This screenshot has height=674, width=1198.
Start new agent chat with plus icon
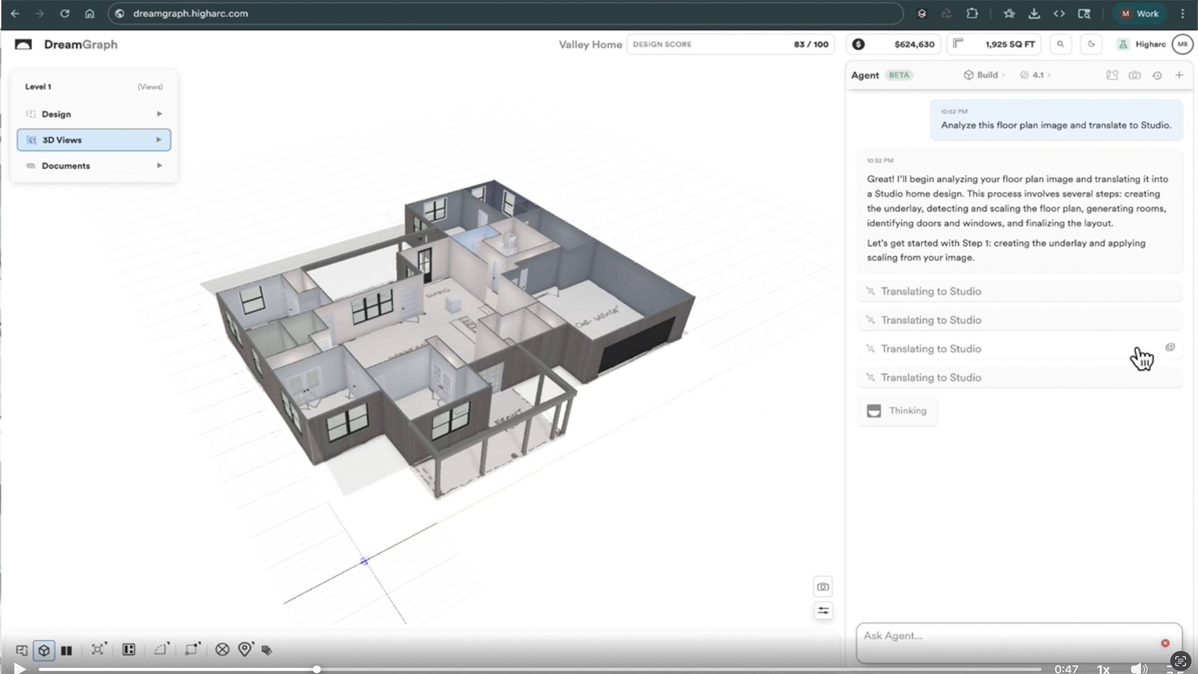pyautogui.click(x=1179, y=75)
